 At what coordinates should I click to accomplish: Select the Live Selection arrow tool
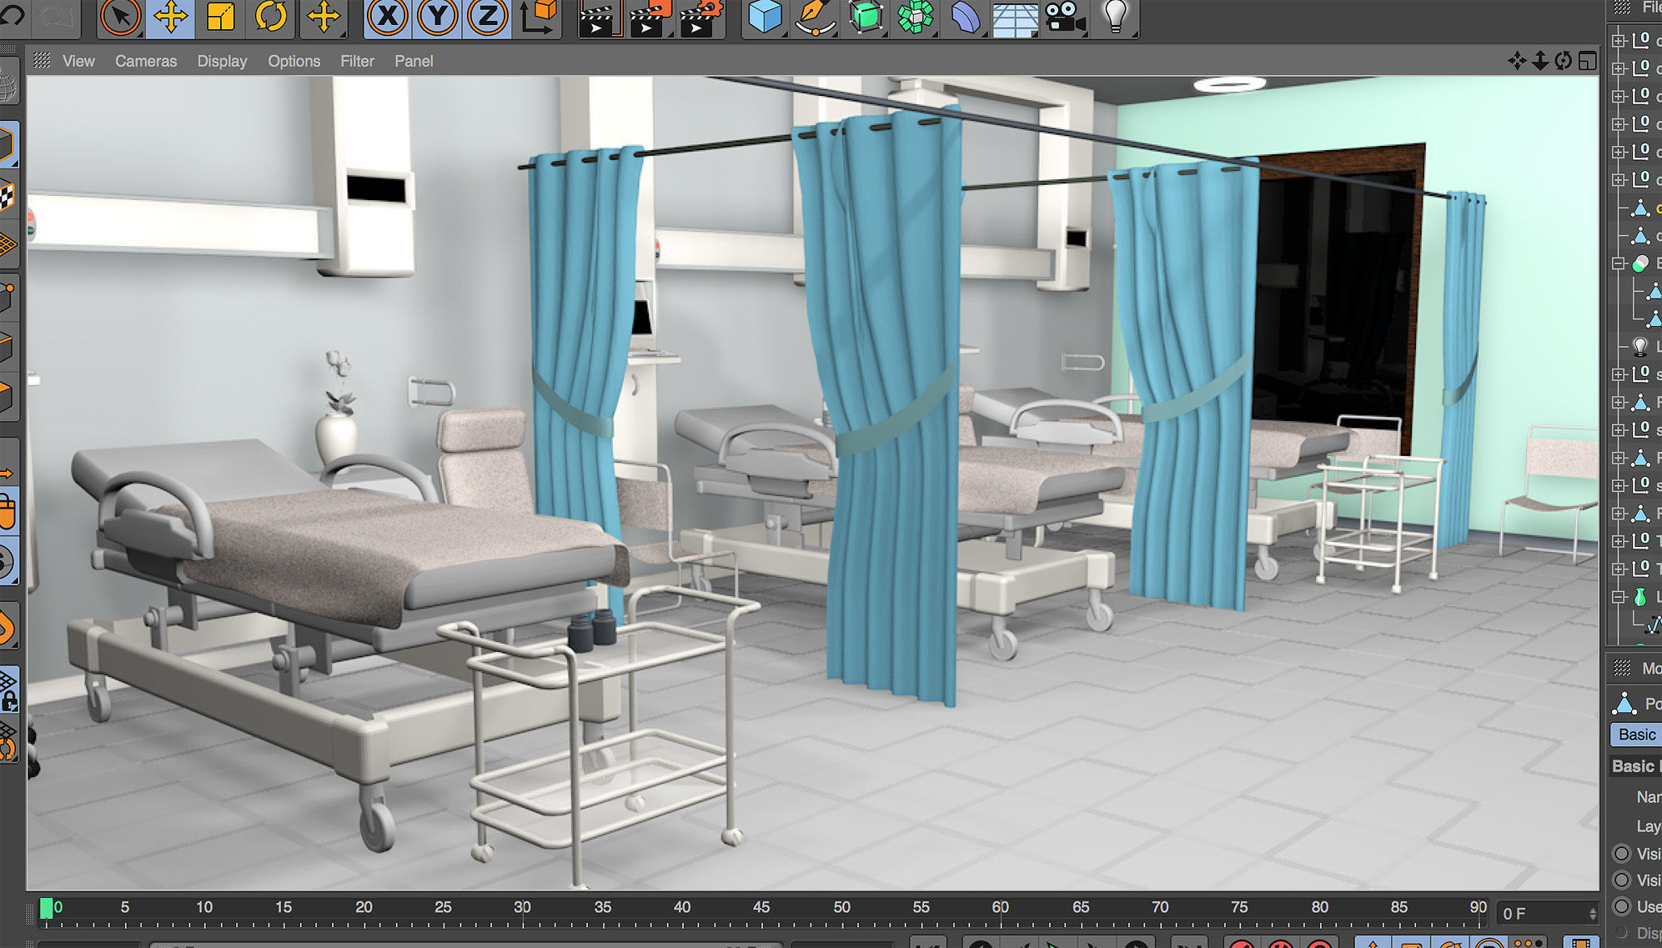pos(121,17)
